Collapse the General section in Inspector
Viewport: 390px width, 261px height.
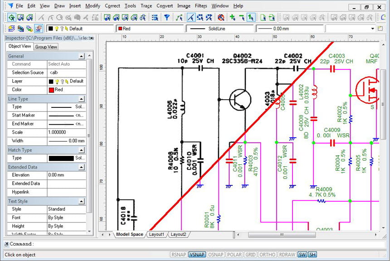point(81,56)
